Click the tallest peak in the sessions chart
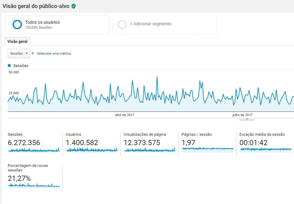 157,76
